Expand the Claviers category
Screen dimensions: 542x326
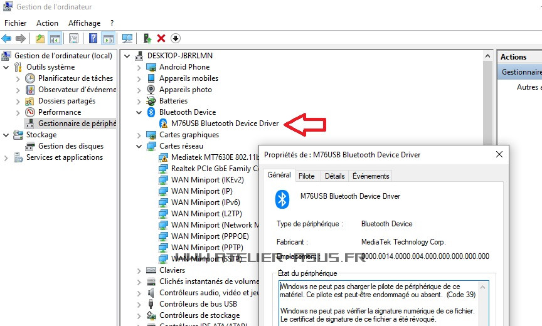[x=139, y=270]
